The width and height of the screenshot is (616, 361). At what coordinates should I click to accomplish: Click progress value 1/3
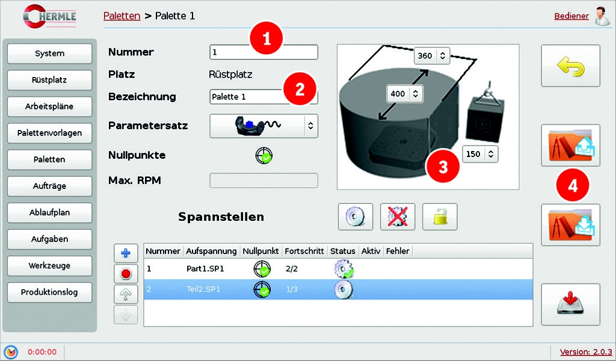292,289
